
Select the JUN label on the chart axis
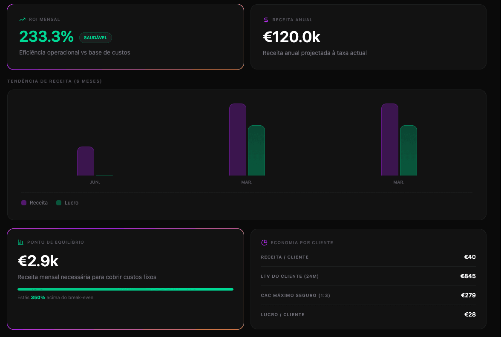[95, 181]
